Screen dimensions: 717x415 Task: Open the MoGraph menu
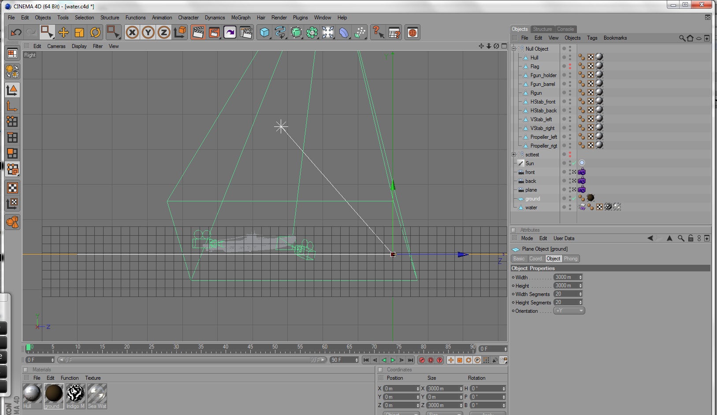click(241, 18)
